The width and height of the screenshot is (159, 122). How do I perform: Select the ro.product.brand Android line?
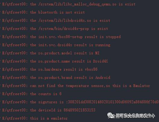[x=56, y=78]
